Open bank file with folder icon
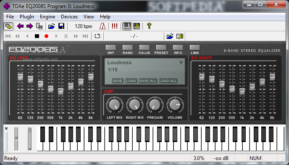This screenshot has height=165, width=289. tap(51, 26)
